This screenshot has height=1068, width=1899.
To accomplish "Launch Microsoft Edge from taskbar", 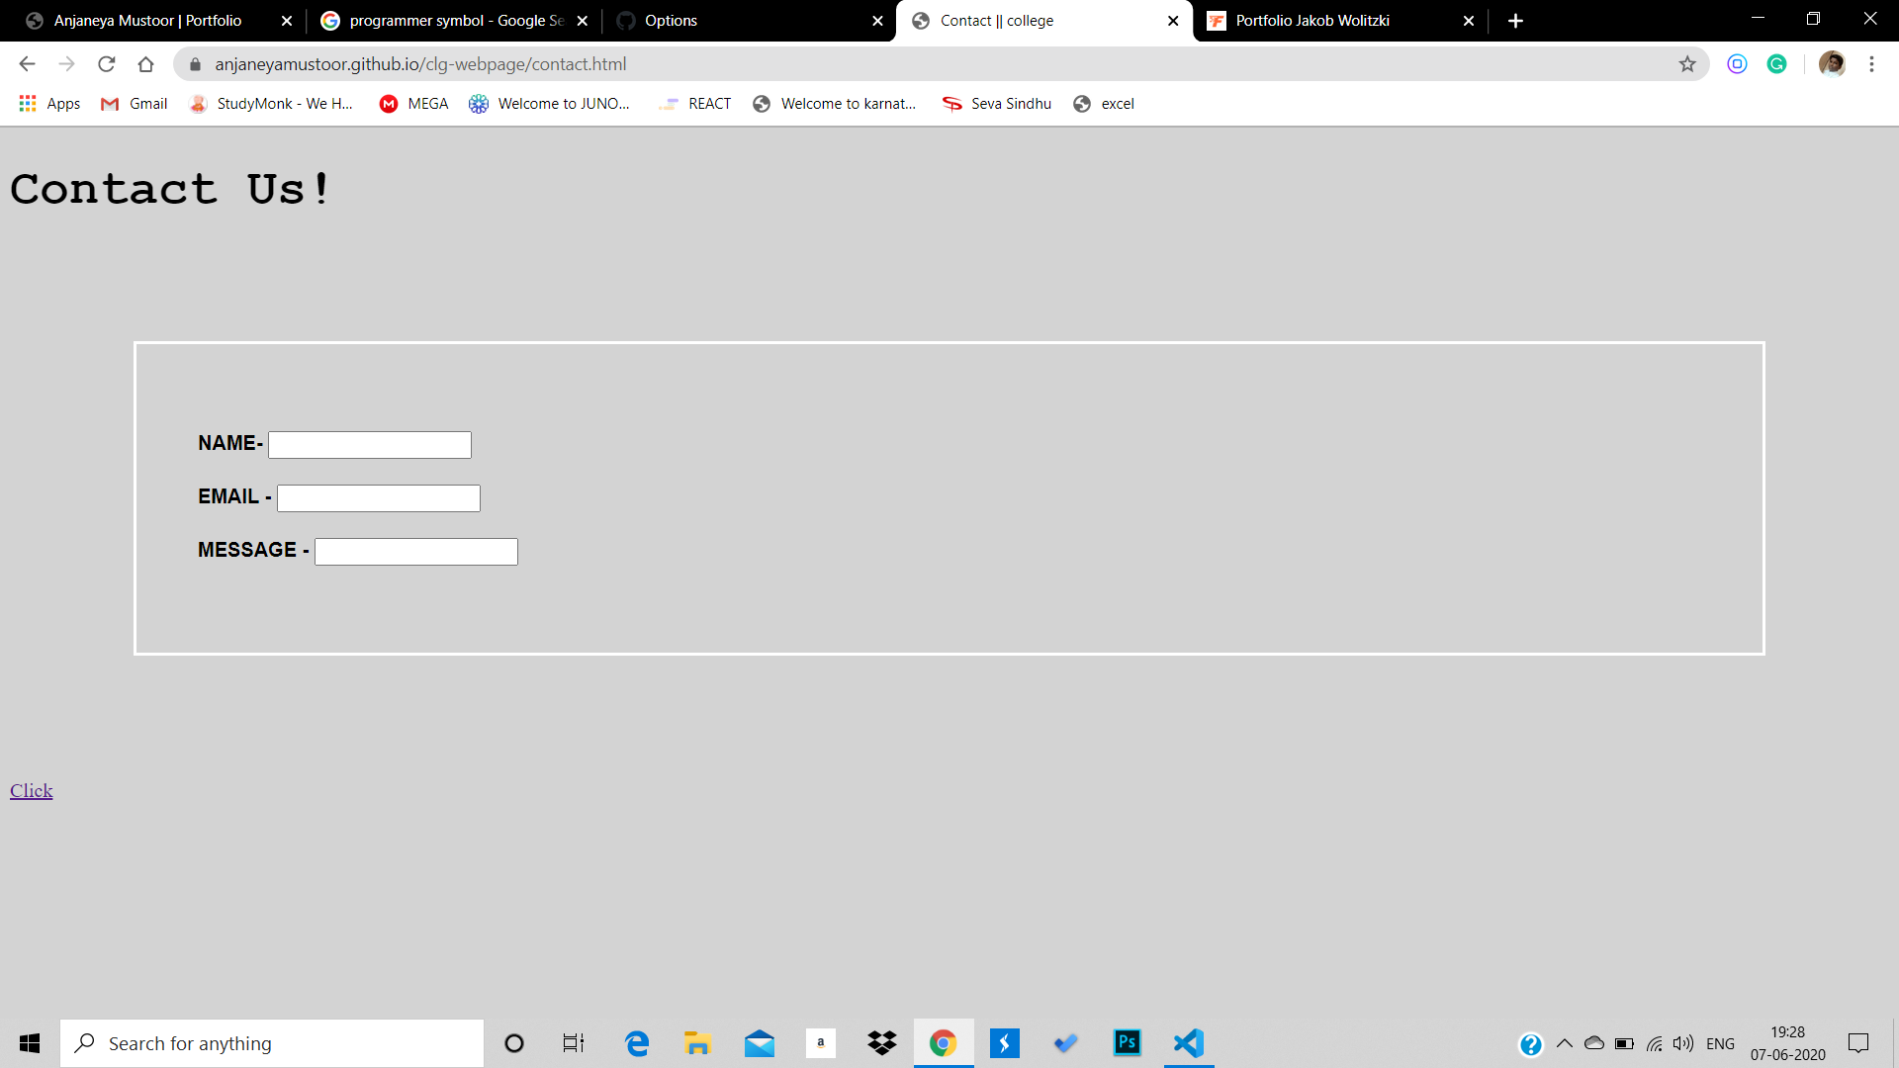I will (x=637, y=1043).
